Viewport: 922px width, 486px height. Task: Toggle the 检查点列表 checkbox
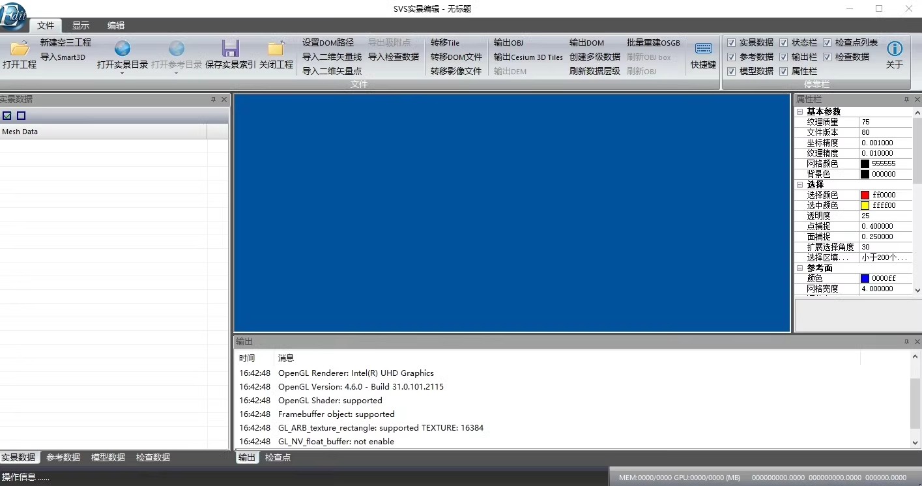[827, 42]
